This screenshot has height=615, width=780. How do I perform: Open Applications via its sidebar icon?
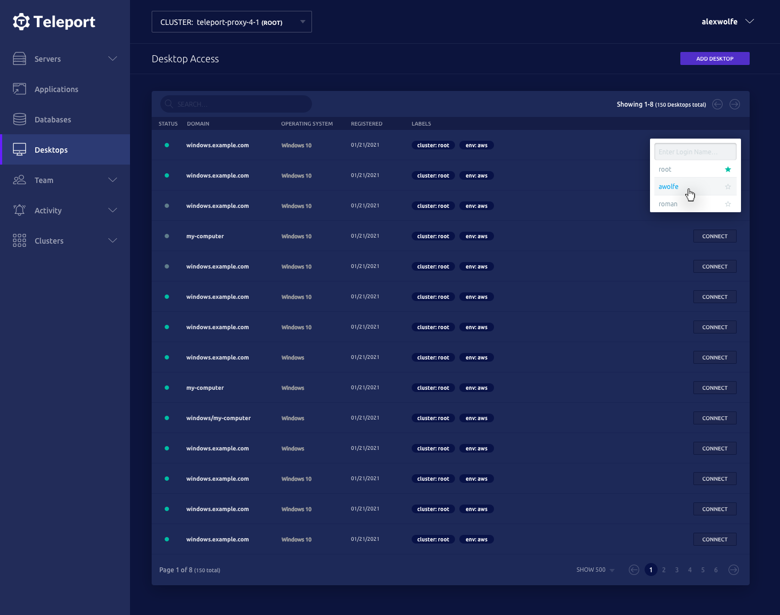(x=19, y=89)
